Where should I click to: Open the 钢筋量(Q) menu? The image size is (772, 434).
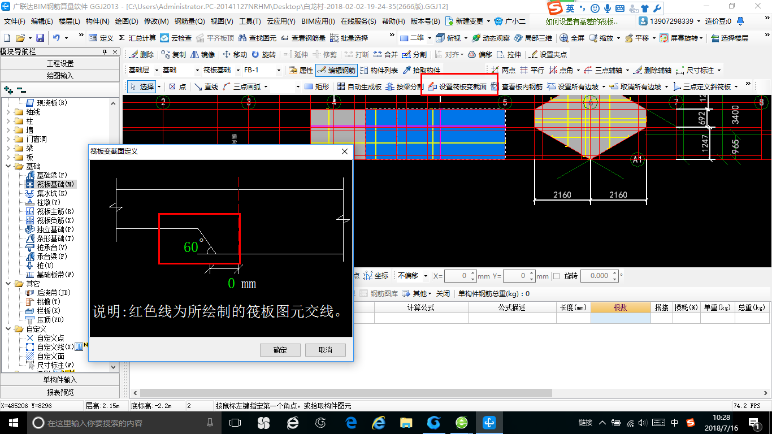190,21
